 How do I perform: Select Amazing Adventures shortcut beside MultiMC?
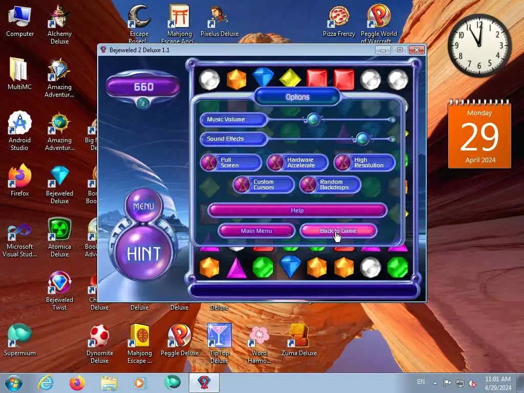point(59,77)
